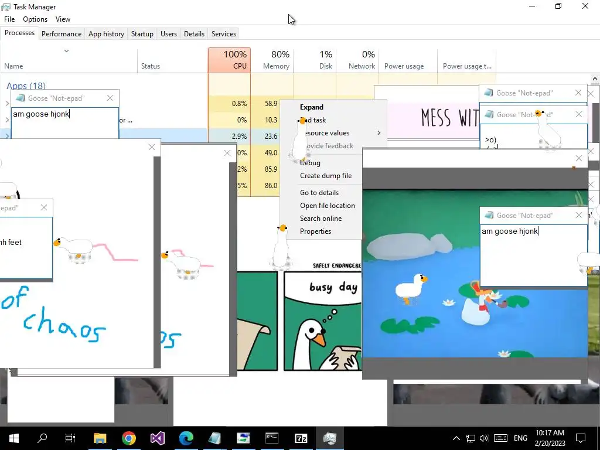
Task: Open Microsoft Edge from the taskbar
Action: [186, 438]
